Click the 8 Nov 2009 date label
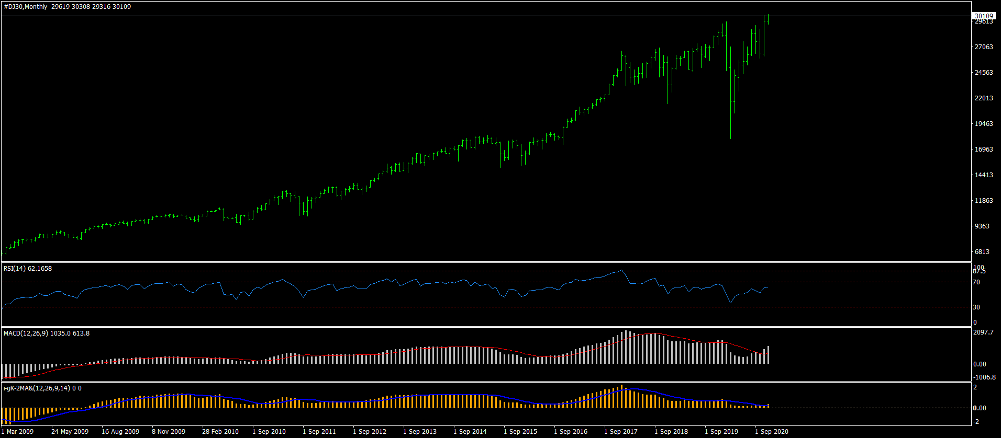The width and height of the screenshot is (1001, 438). click(x=169, y=432)
